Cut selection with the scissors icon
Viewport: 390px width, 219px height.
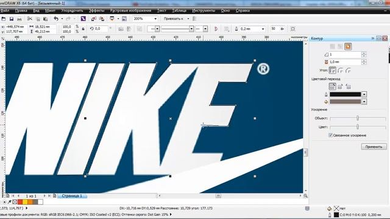[x=30, y=19]
